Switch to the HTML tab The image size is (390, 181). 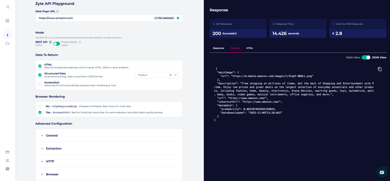[x=250, y=48]
